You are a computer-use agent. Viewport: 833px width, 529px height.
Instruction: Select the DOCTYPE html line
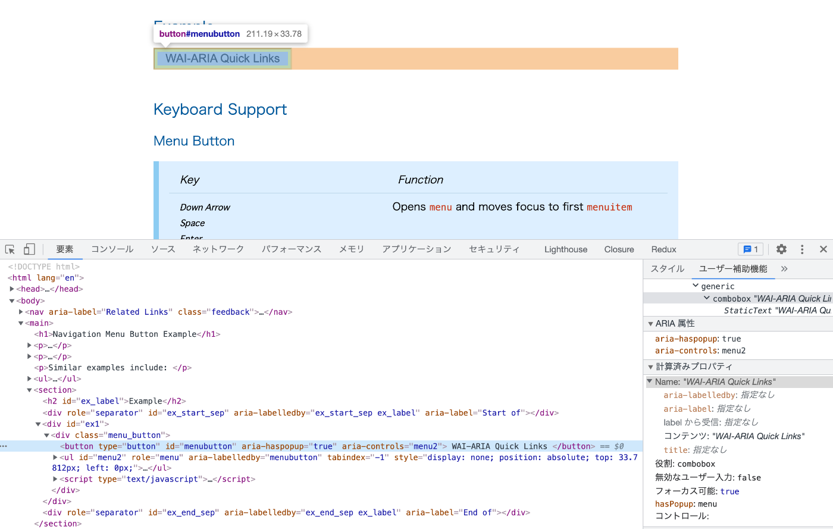43,267
